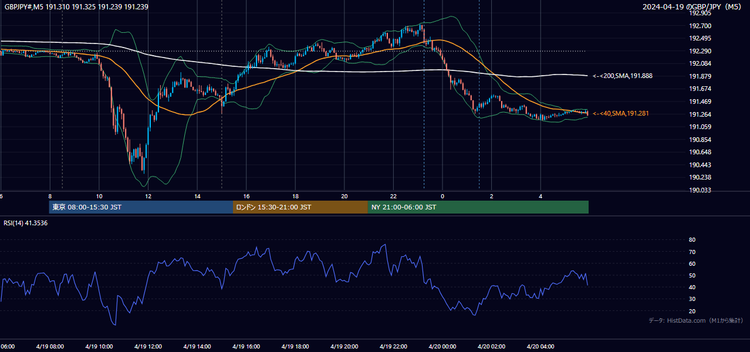Click price axis value 191.059
Screen dimensions: 750x352
point(700,127)
